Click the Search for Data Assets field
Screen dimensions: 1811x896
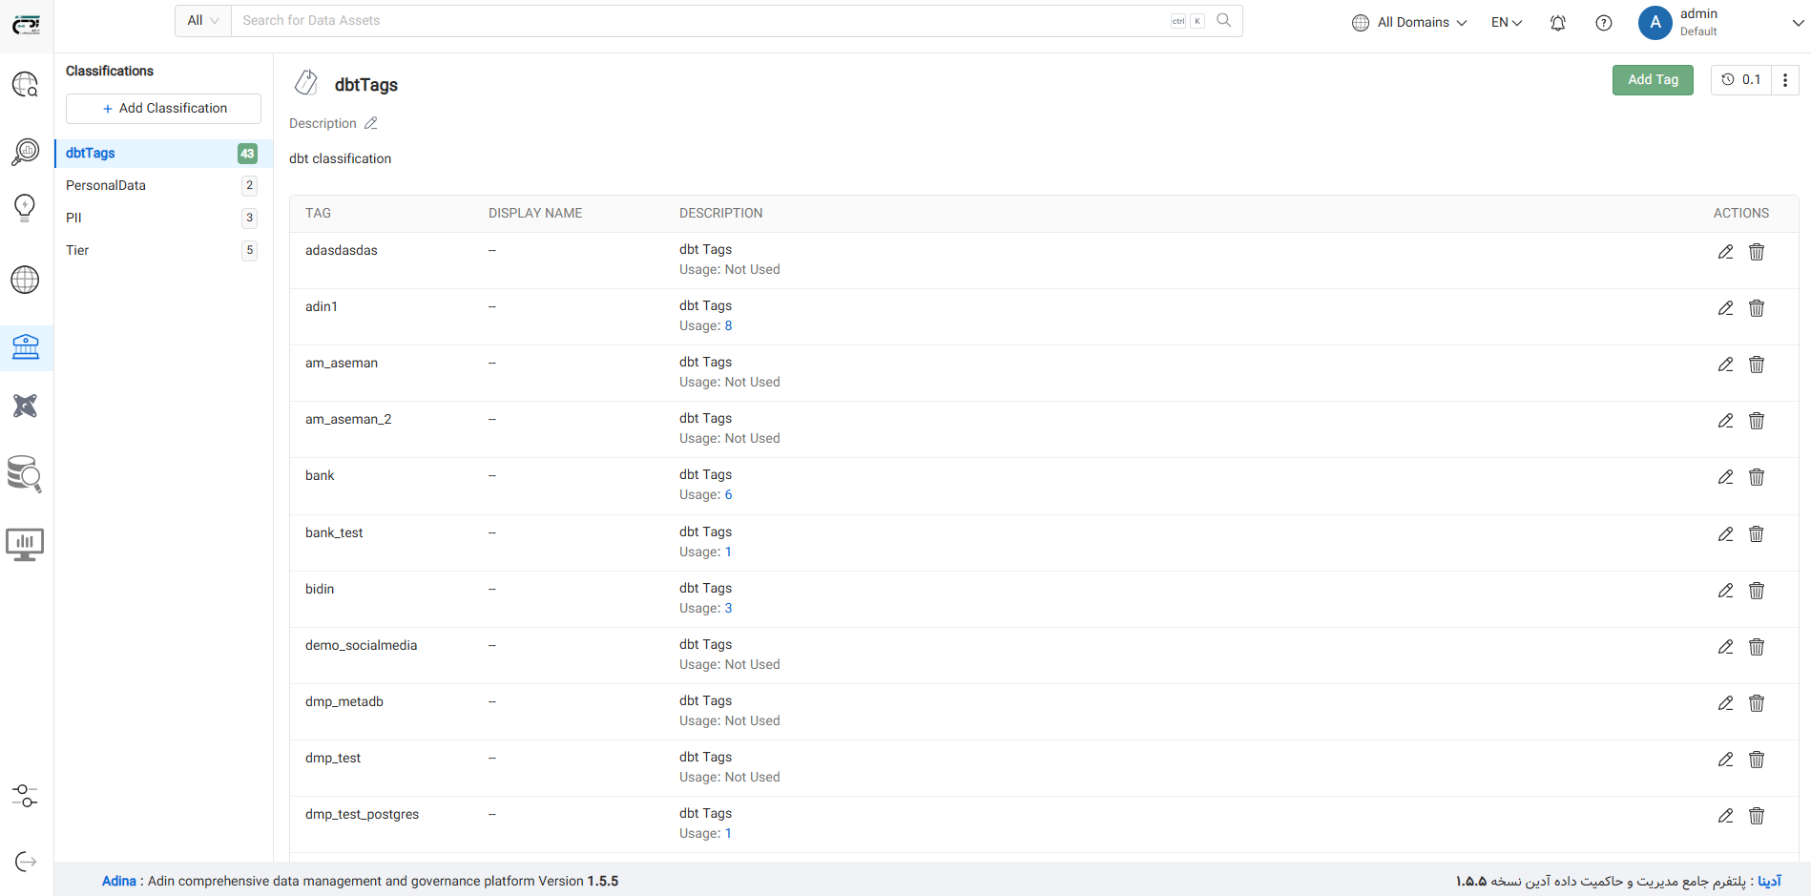[x=701, y=21]
